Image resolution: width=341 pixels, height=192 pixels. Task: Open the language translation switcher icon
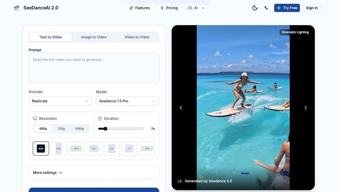[x=266, y=8]
